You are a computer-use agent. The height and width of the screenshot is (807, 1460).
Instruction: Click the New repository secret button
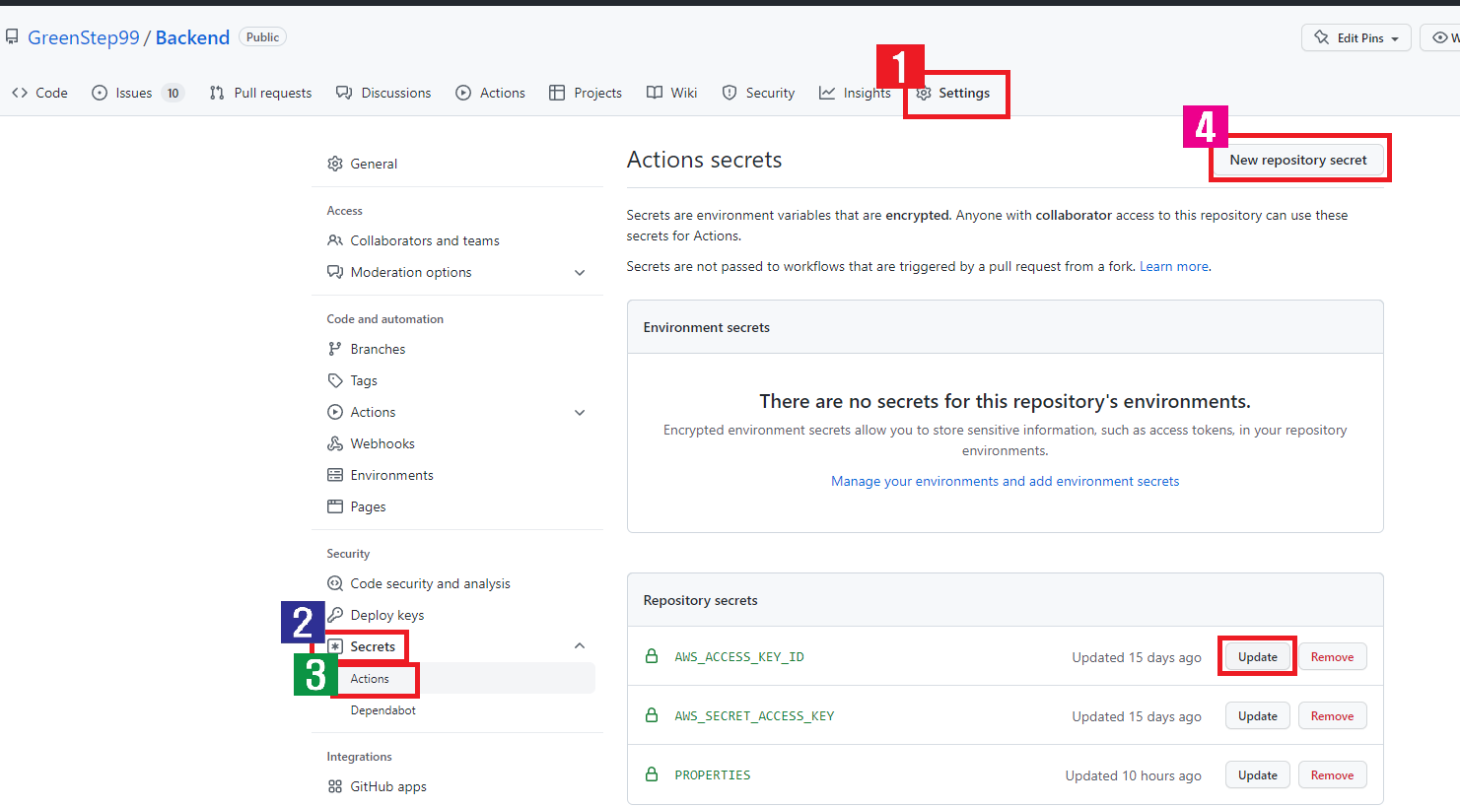pyautogui.click(x=1298, y=160)
